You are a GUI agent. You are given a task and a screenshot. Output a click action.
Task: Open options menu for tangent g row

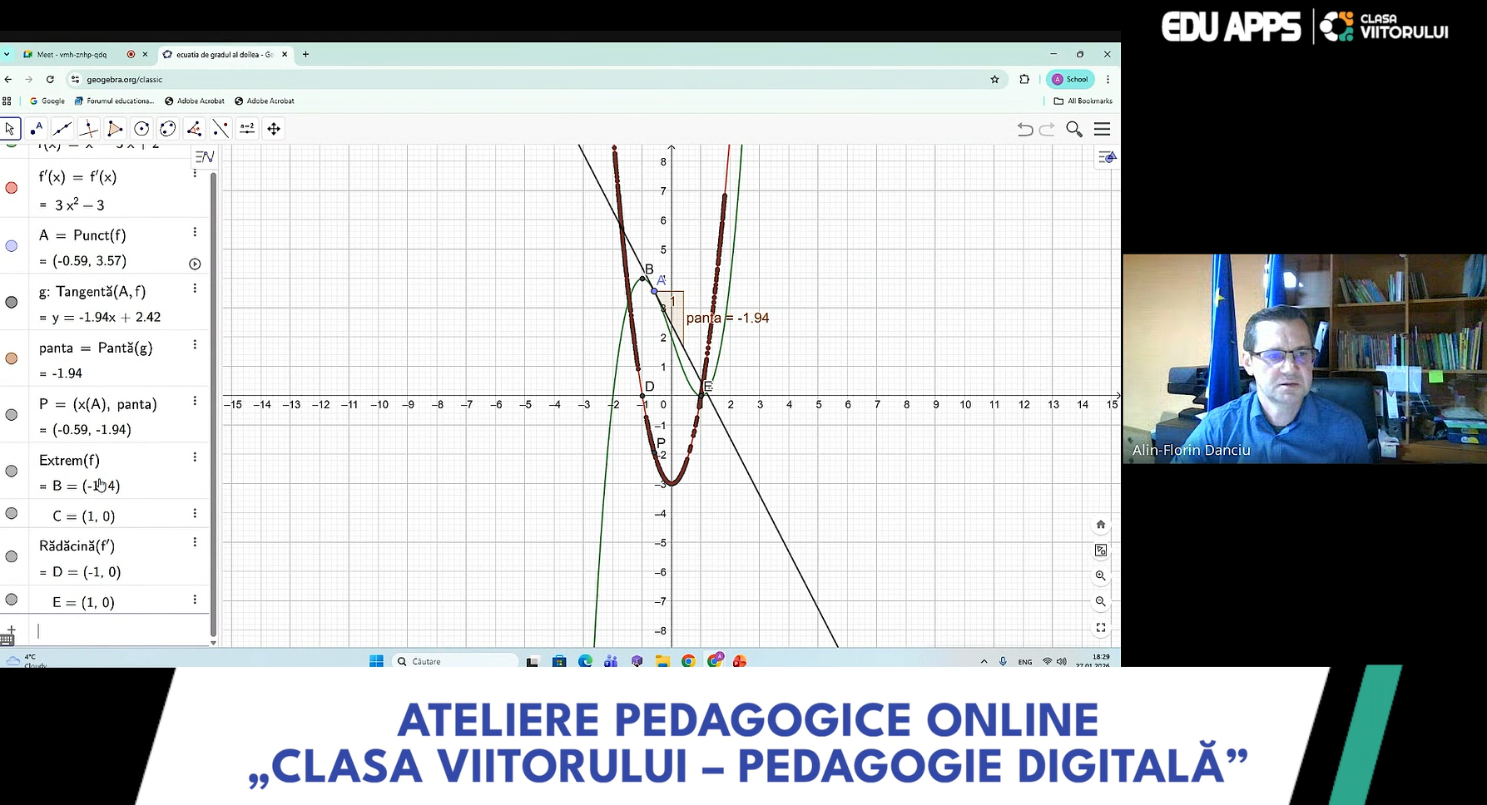pos(195,289)
